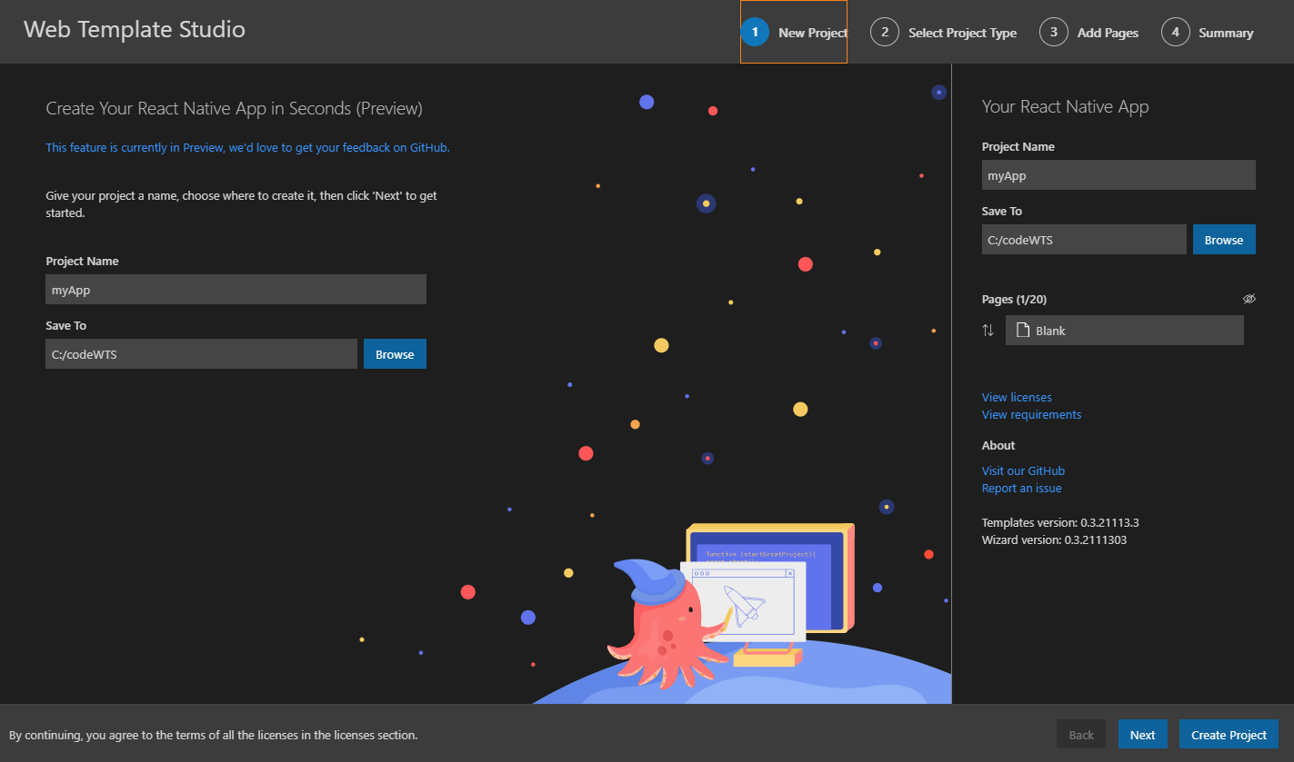The height and width of the screenshot is (762, 1294).
Task: Click the Next button
Action: 1142,735
